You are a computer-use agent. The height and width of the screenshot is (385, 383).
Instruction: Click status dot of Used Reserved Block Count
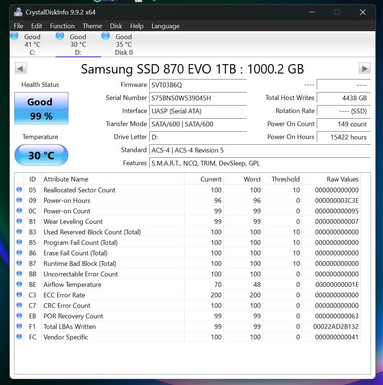pos(19,231)
